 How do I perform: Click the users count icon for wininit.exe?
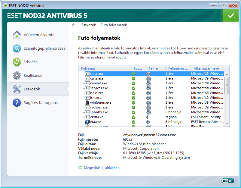coord(148,83)
